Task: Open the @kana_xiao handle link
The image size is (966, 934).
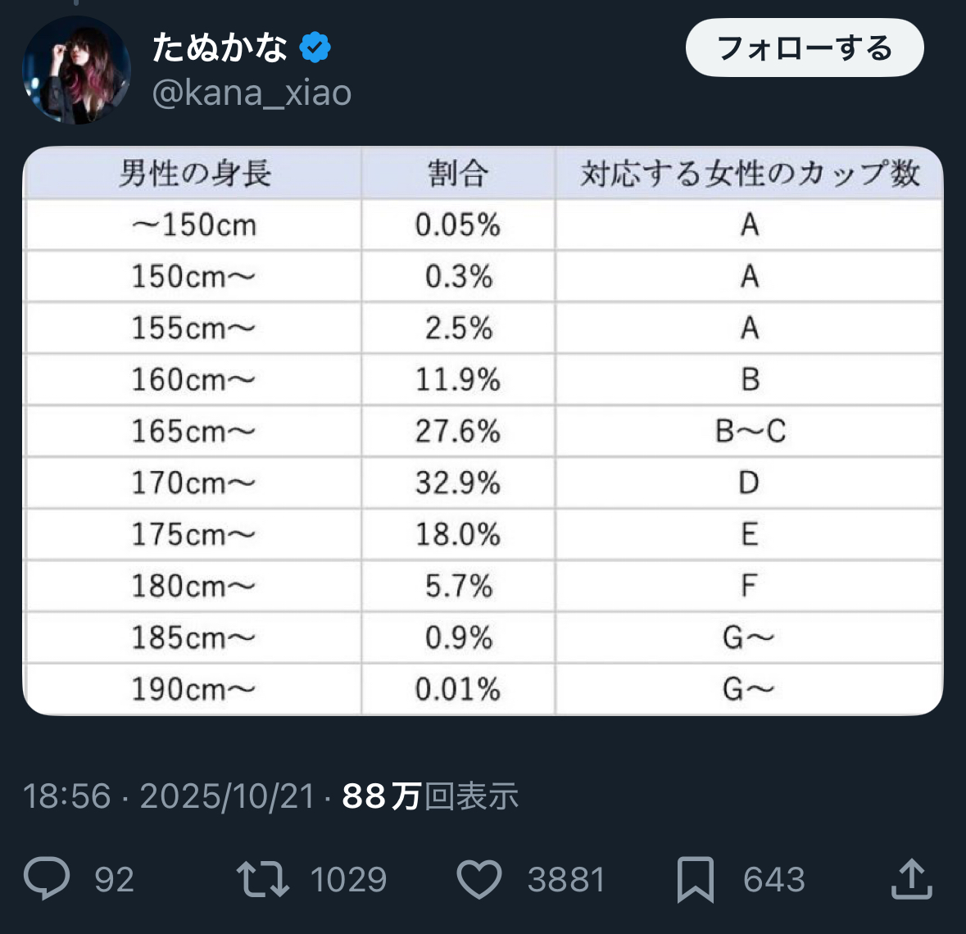Action: tap(252, 93)
